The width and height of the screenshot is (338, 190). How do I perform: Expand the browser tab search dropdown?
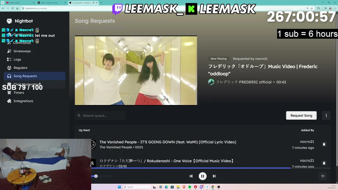pos(2,3)
